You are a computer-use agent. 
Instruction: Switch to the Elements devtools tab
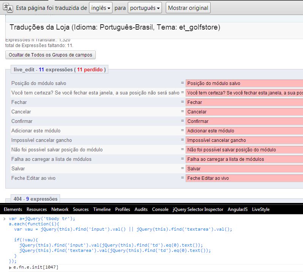(x=13, y=209)
